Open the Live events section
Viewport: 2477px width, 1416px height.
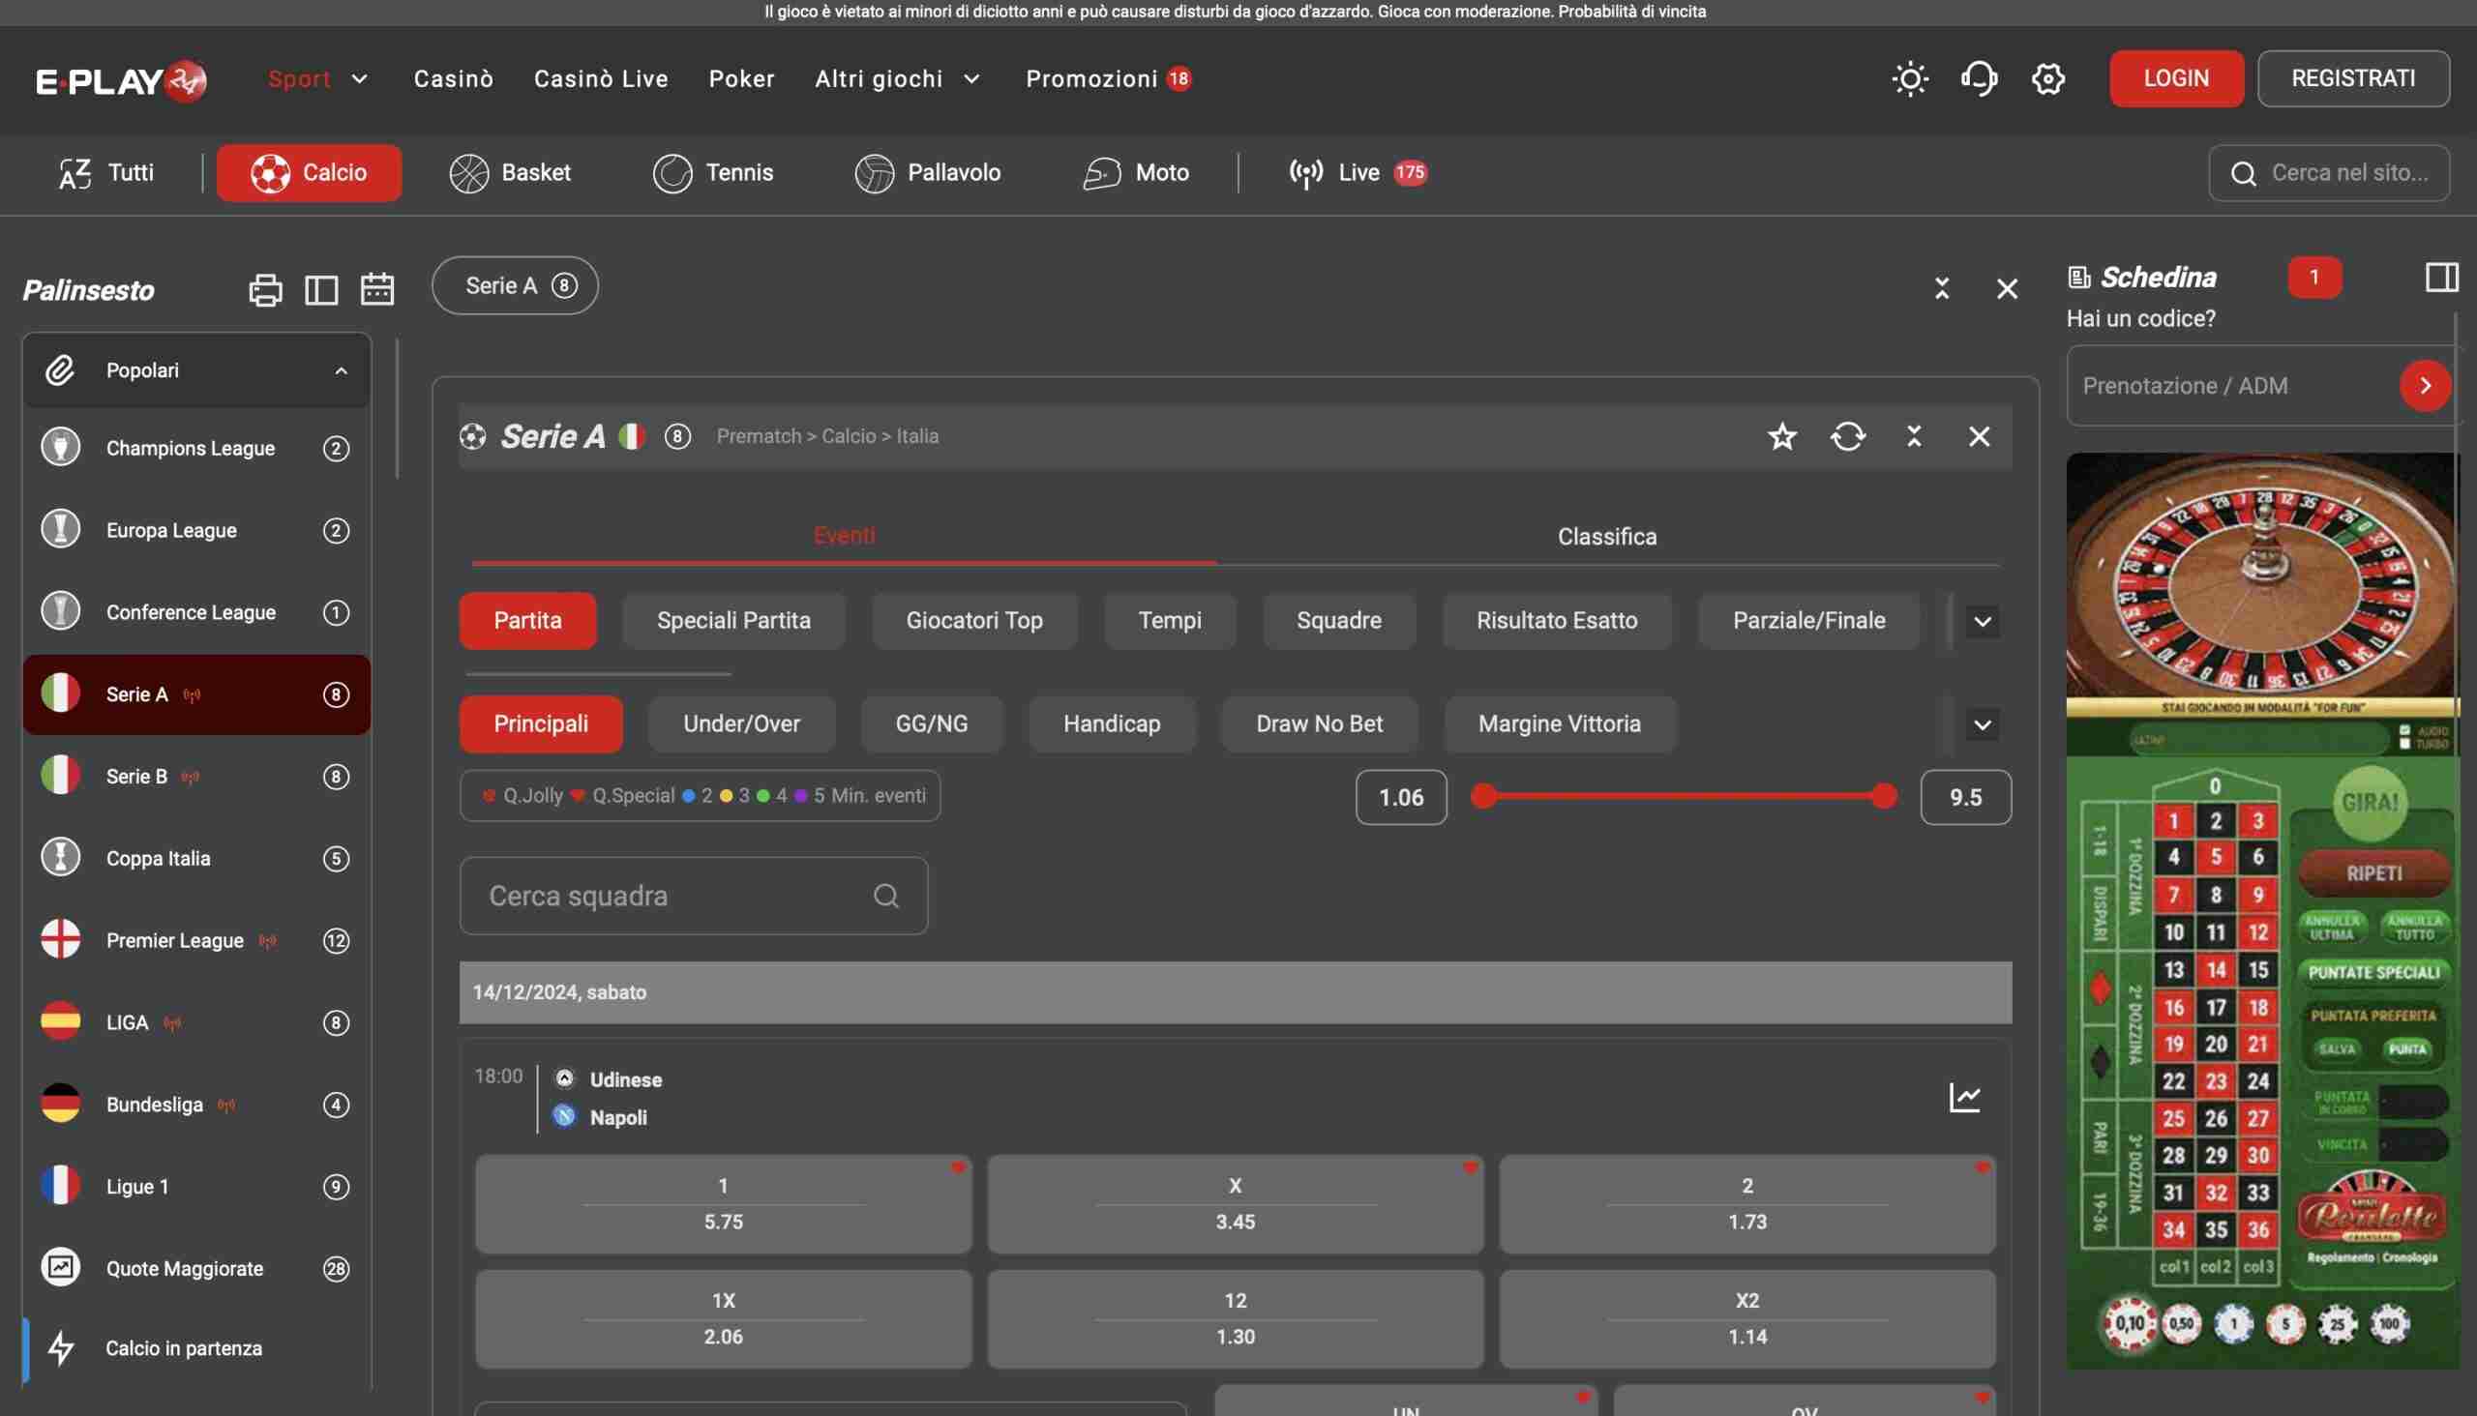tap(1358, 173)
